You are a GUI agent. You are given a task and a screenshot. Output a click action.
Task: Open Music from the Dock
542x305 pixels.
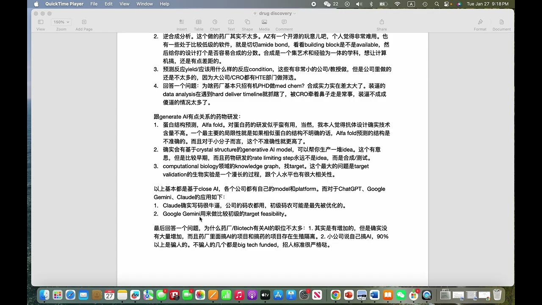pos(239,295)
